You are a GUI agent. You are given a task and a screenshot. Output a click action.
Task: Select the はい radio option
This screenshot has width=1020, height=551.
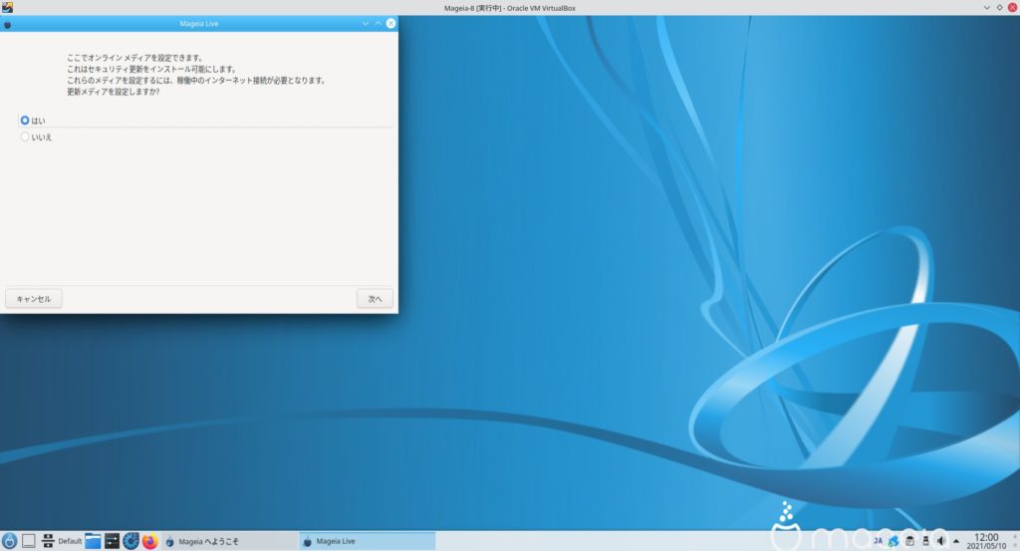25,121
